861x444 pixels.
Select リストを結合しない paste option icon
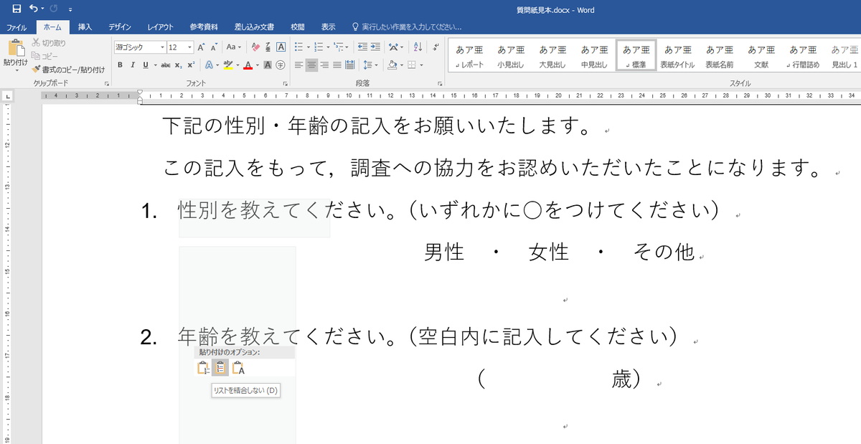[x=220, y=368]
